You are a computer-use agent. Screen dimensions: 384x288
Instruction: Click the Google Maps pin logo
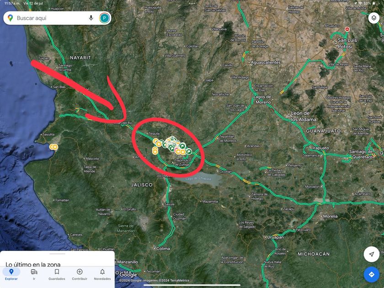point(10,18)
